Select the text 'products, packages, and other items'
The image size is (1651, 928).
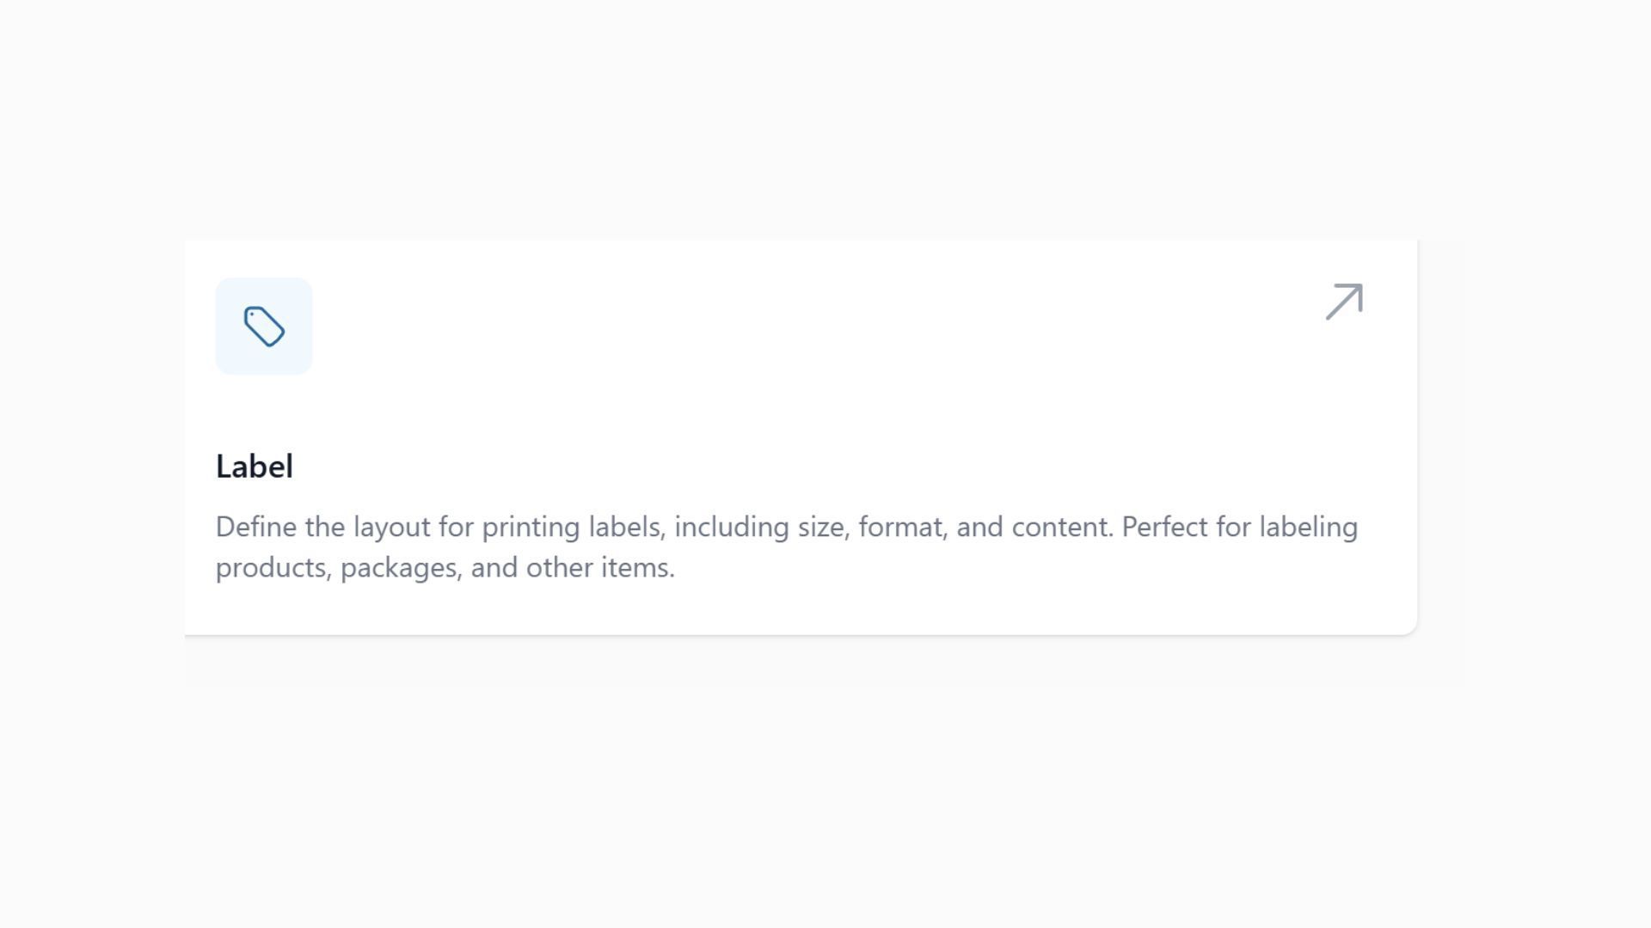pyautogui.click(x=445, y=566)
